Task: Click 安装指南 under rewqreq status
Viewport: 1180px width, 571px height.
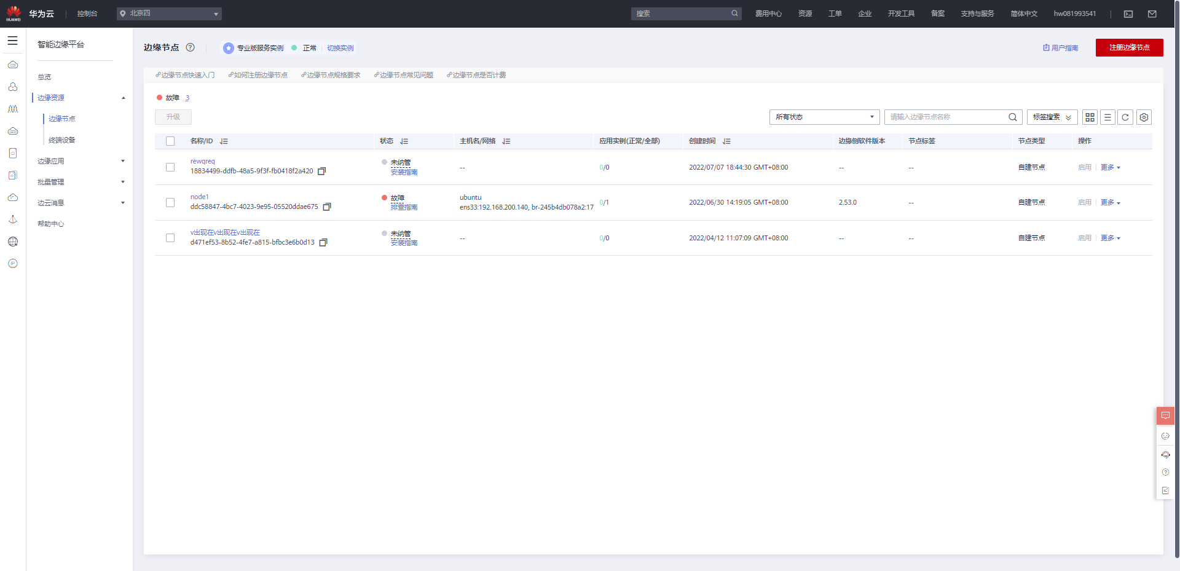Action: pyautogui.click(x=404, y=172)
